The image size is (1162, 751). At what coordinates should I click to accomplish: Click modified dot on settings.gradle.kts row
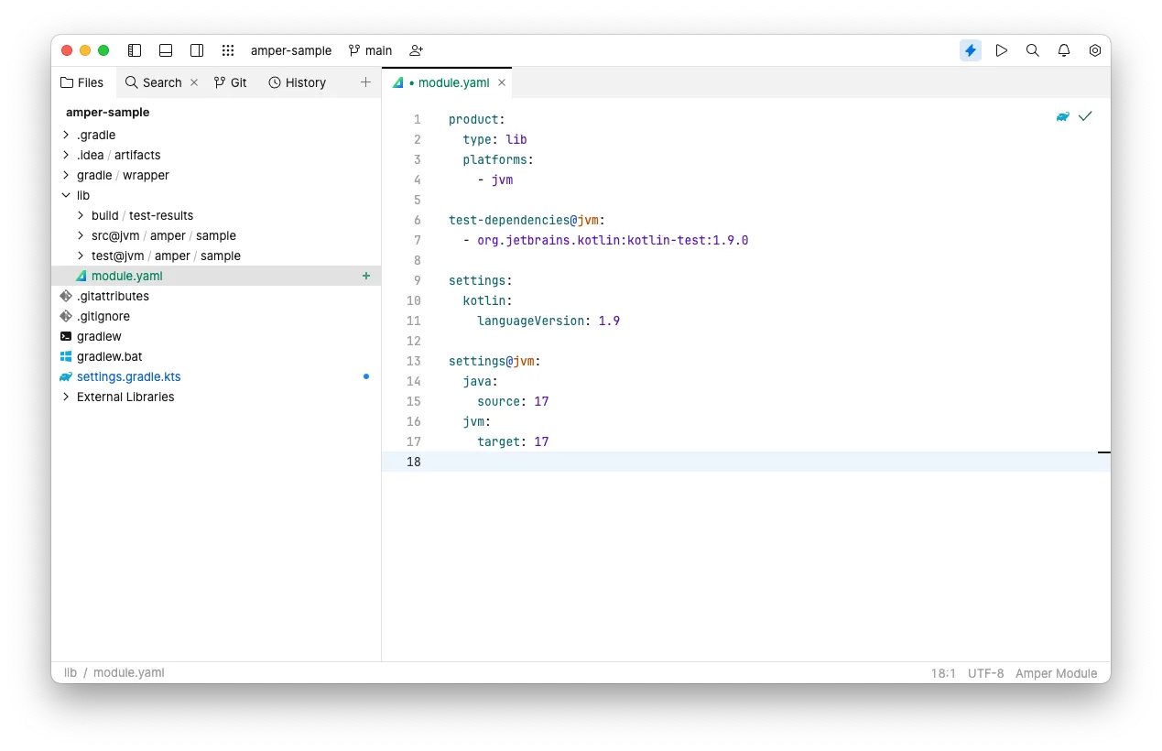tap(366, 376)
